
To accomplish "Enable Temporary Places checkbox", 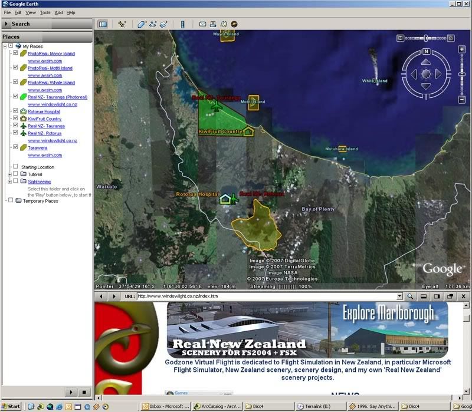I will pyautogui.click(x=11, y=200).
